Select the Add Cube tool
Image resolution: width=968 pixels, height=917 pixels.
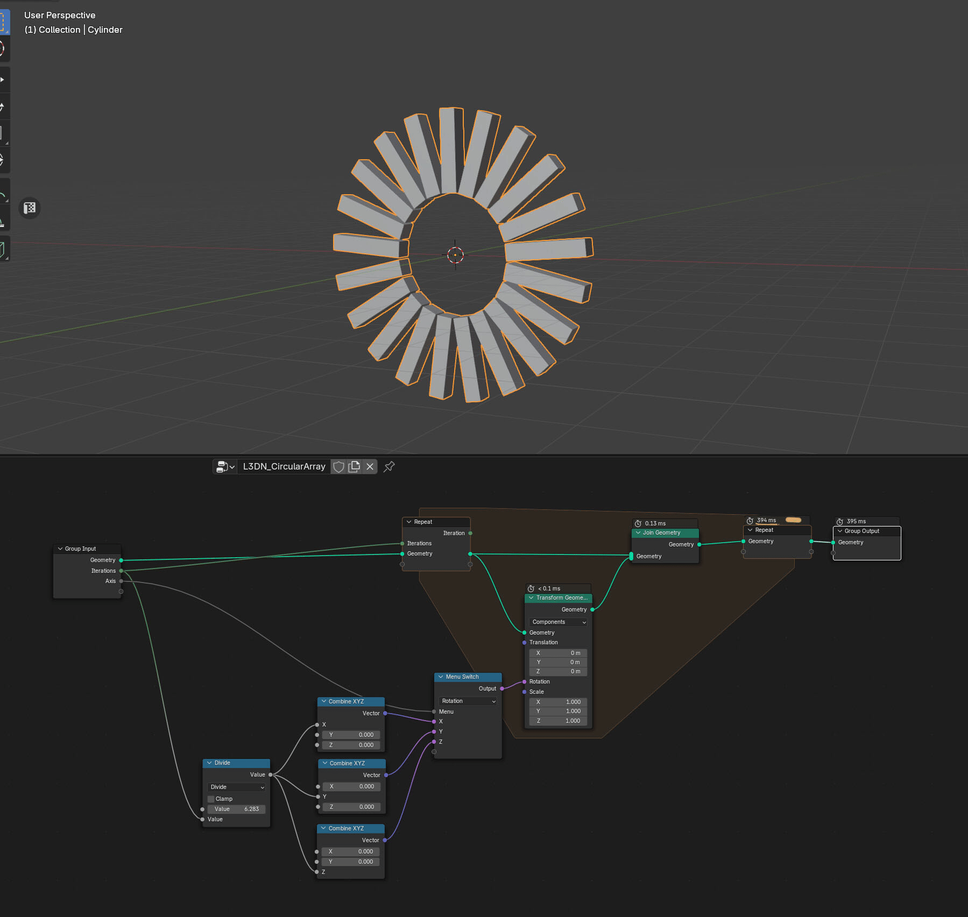pyautogui.click(x=3, y=249)
